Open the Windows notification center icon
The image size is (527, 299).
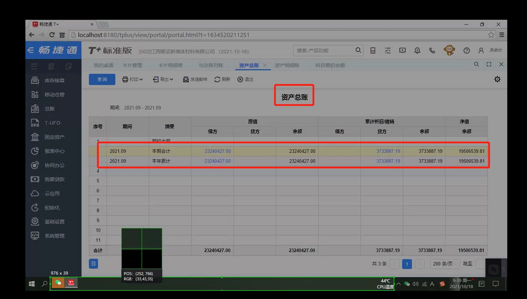[x=495, y=284]
